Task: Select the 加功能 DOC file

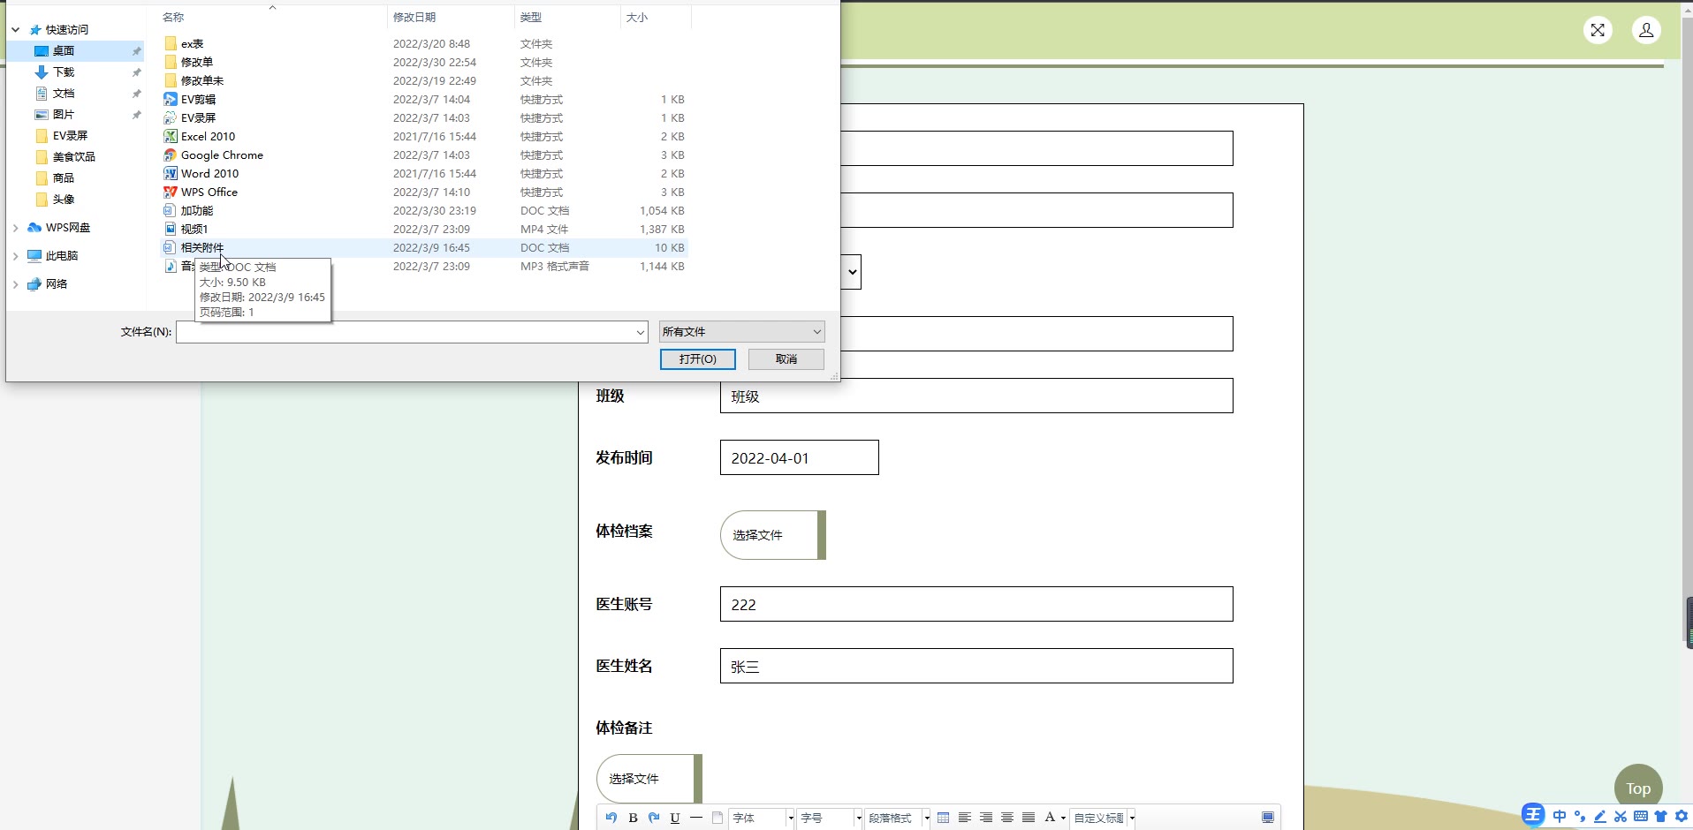Action: coord(424,211)
